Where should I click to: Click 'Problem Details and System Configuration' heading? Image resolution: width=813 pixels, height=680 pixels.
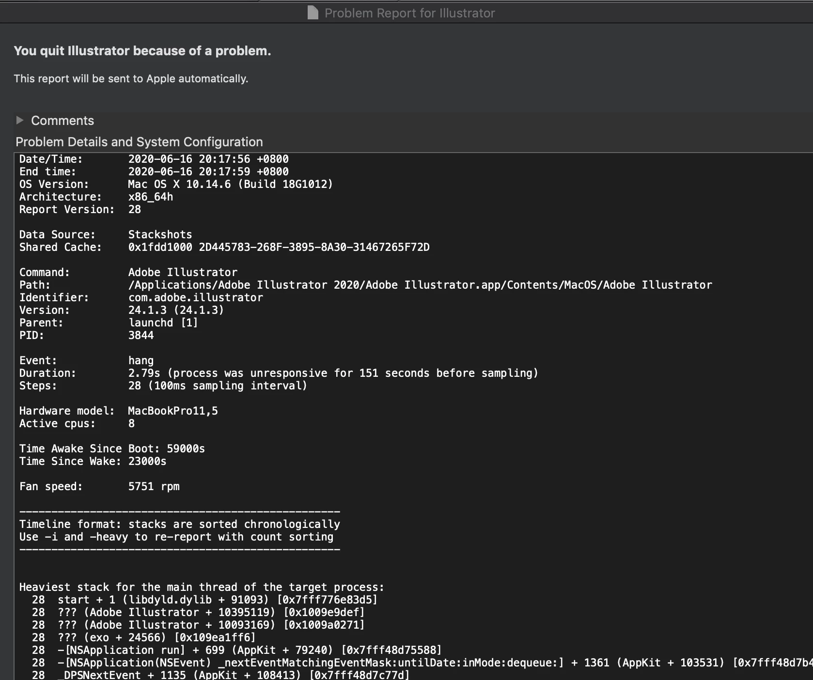(x=139, y=142)
